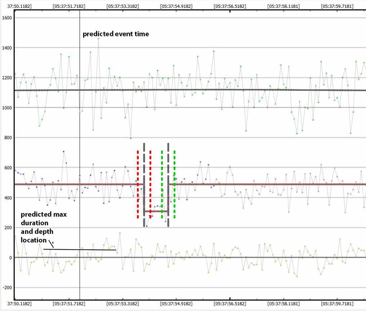This screenshot has height=311, width=366.
Task: Select the vertical predicted event time line
Action: (x=80, y=155)
